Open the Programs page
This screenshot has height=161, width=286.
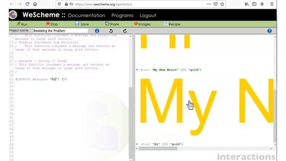[x=122, y=15]
